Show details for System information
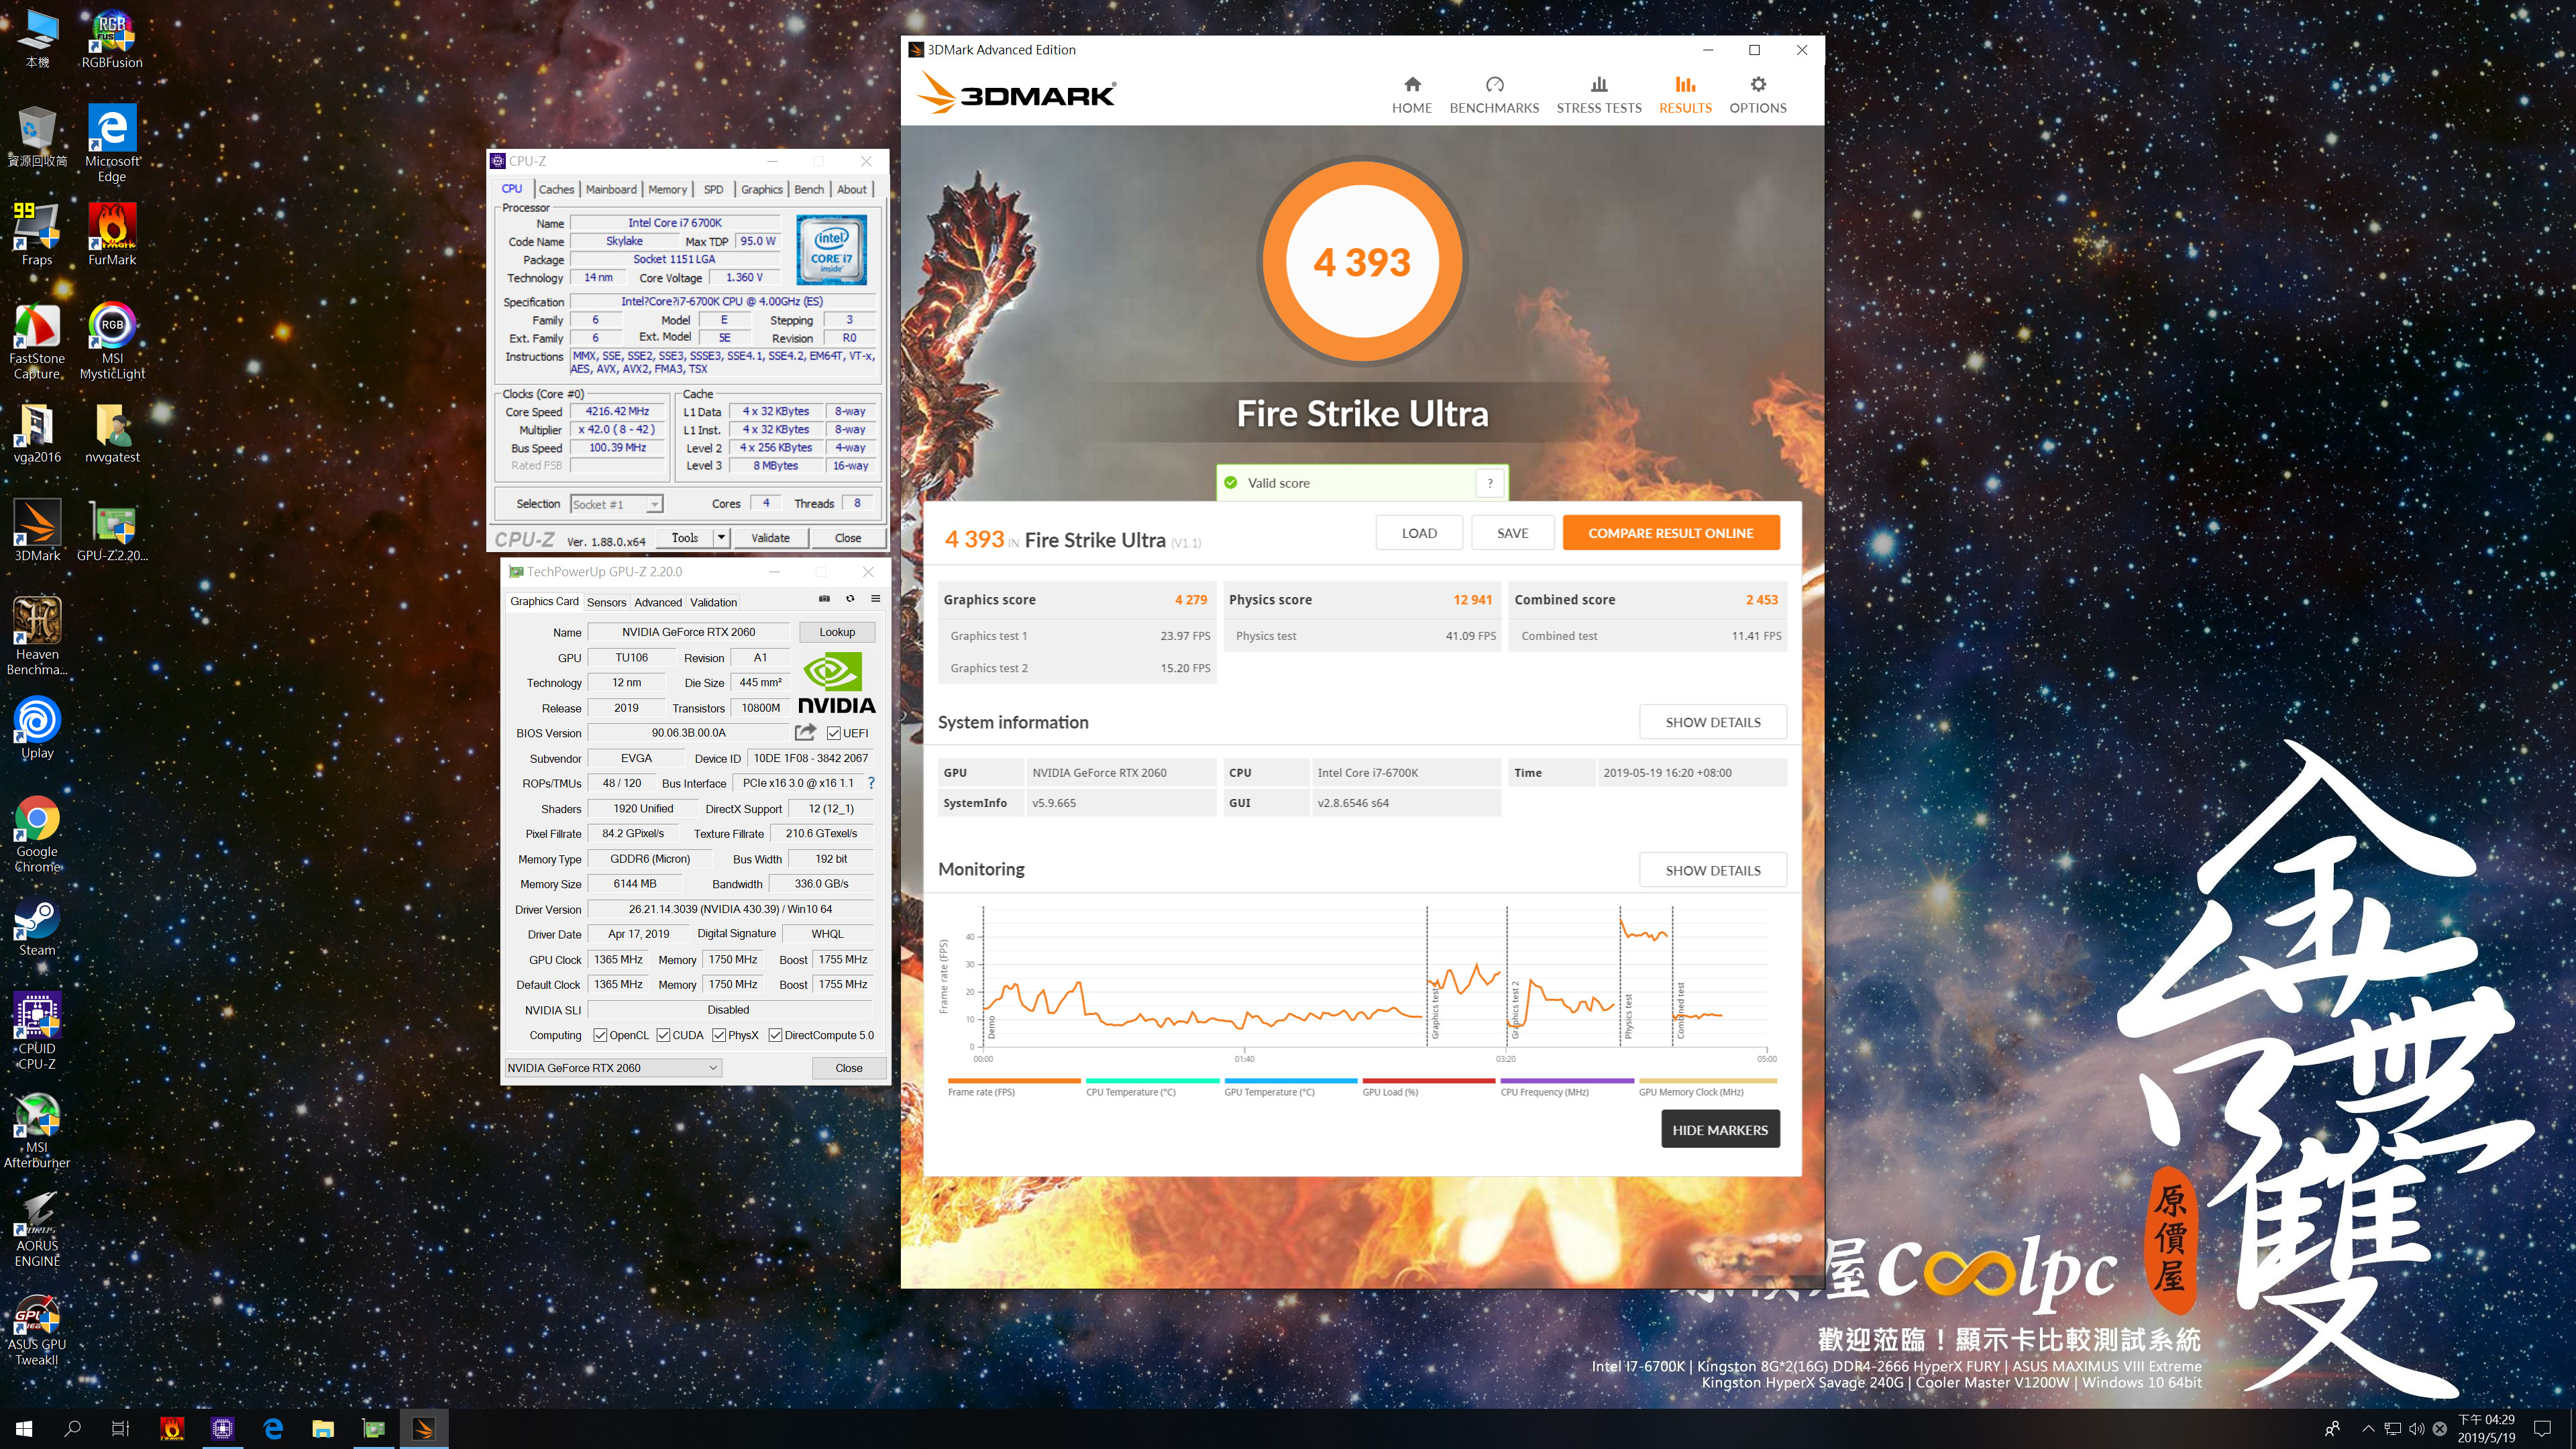 1712,722
